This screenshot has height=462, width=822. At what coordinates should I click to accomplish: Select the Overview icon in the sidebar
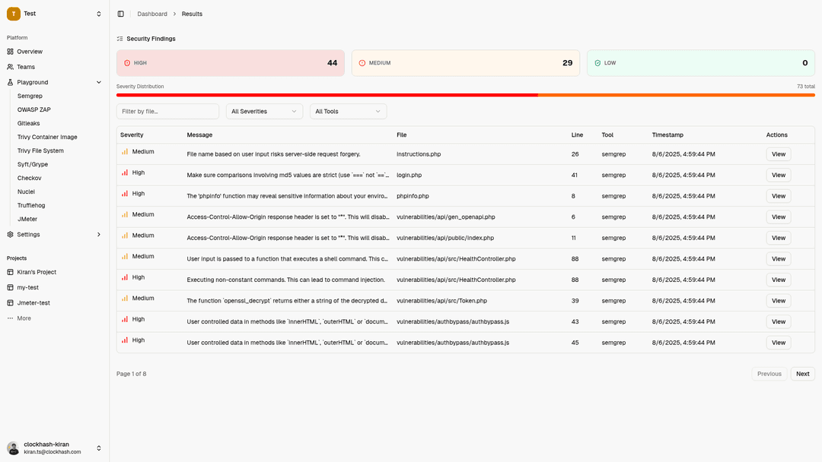[11, 52]
